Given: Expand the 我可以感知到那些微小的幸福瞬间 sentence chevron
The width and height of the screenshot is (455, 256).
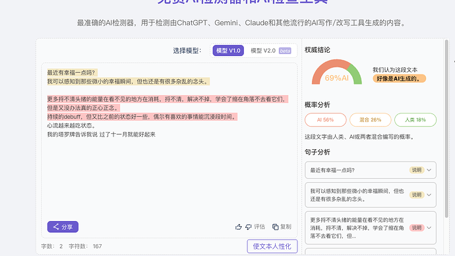Looking at the screenshot, I should (429, 195).
